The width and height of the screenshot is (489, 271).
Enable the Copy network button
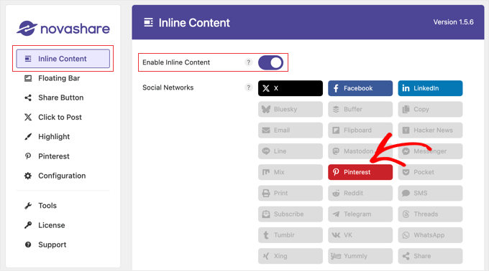tap(430, 110)
